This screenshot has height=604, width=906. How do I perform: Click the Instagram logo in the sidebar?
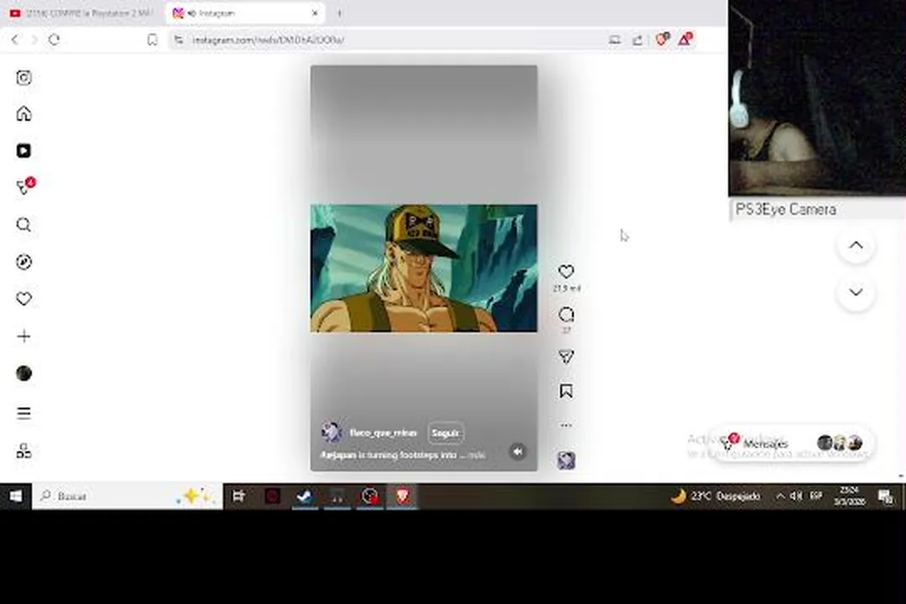click(23, 78)
